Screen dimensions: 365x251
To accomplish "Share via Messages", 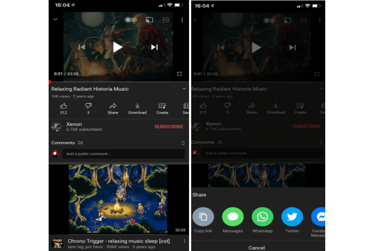I will tap(233, 220).
